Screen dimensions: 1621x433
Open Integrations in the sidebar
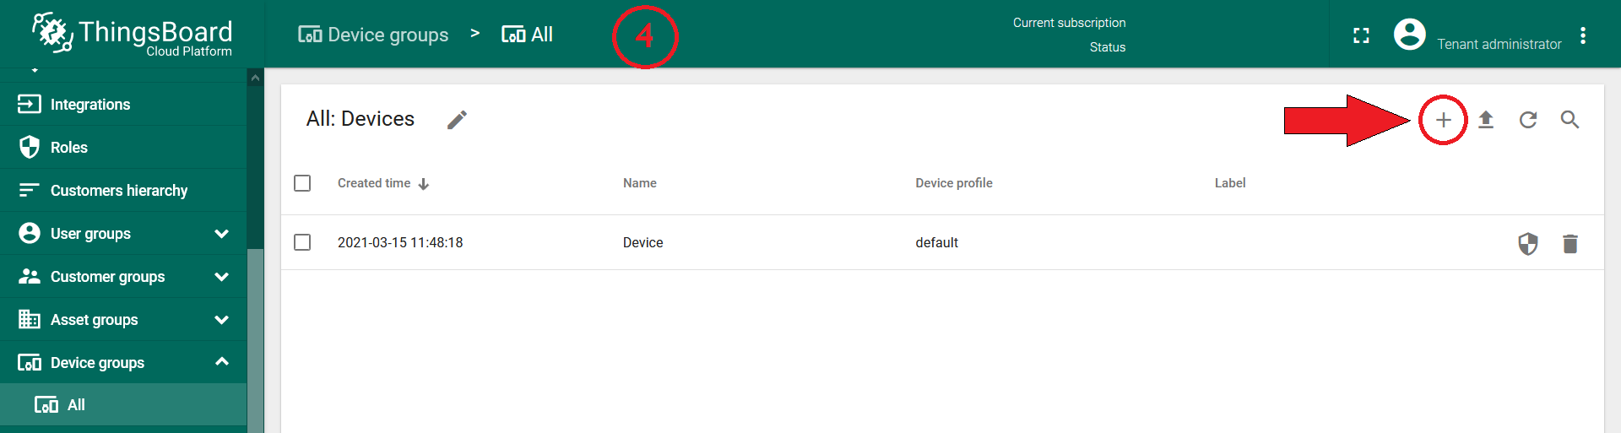89,105
